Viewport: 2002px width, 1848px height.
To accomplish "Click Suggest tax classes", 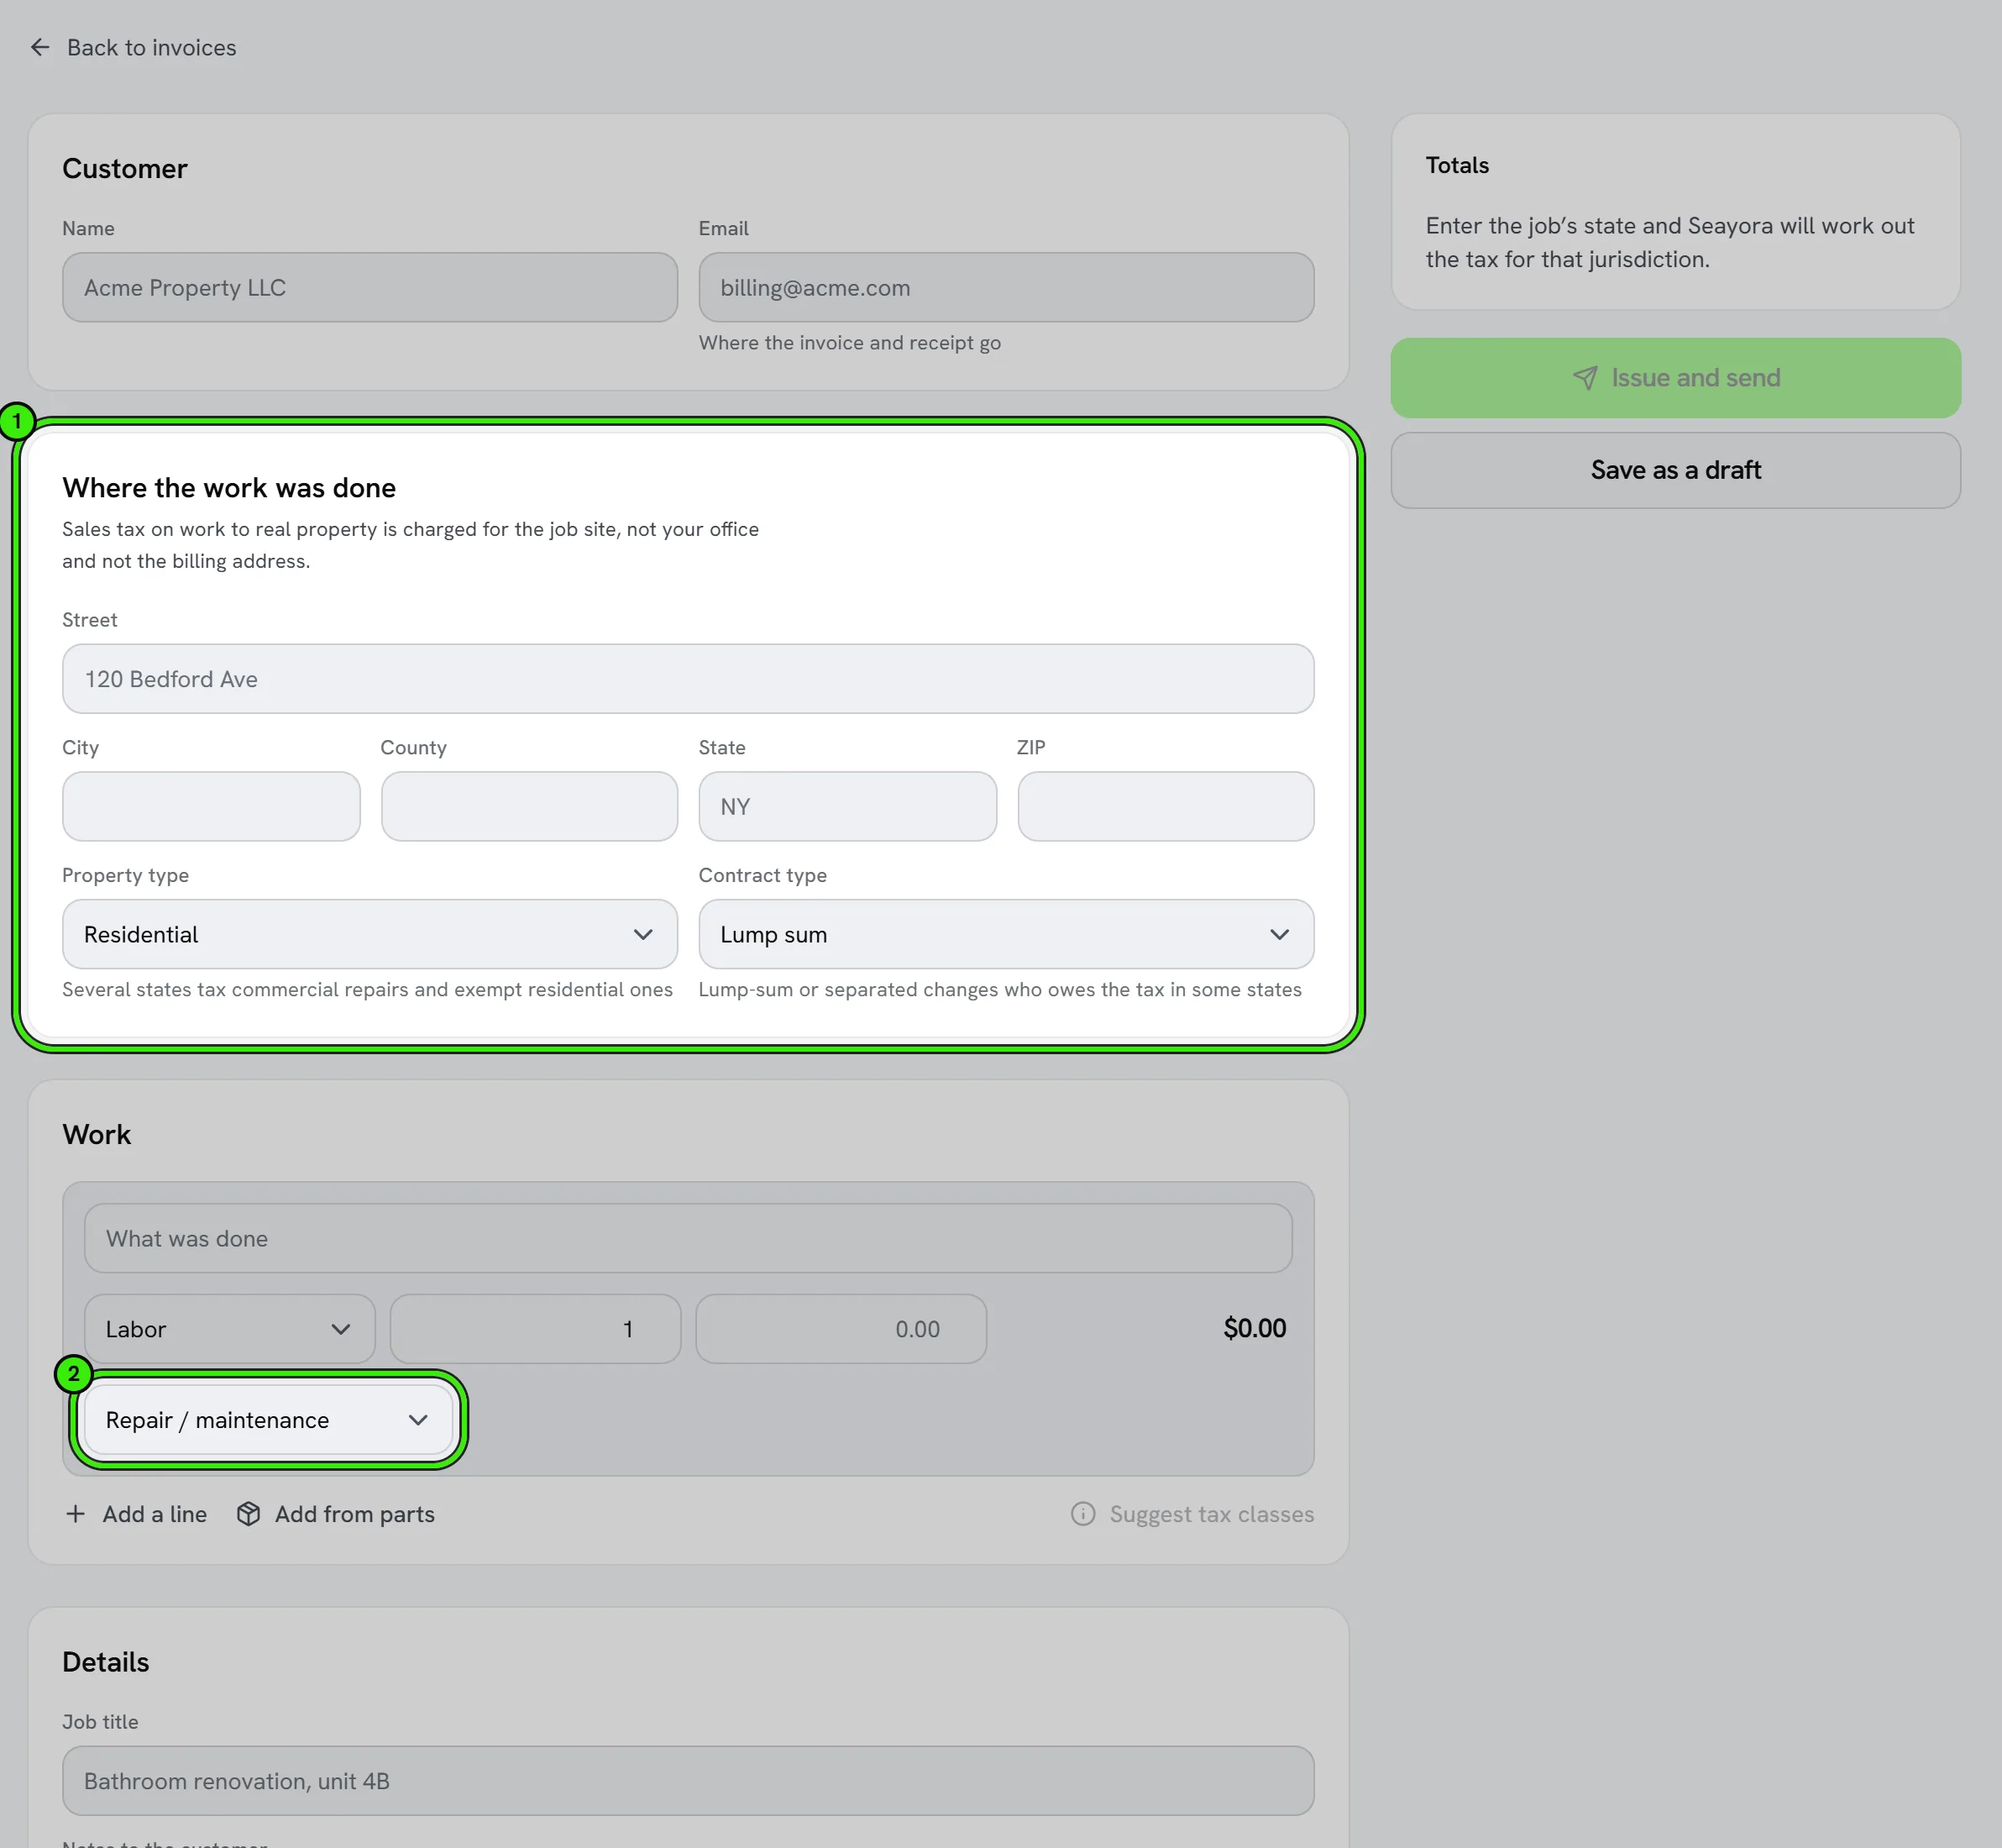I will (1192, 1513).
